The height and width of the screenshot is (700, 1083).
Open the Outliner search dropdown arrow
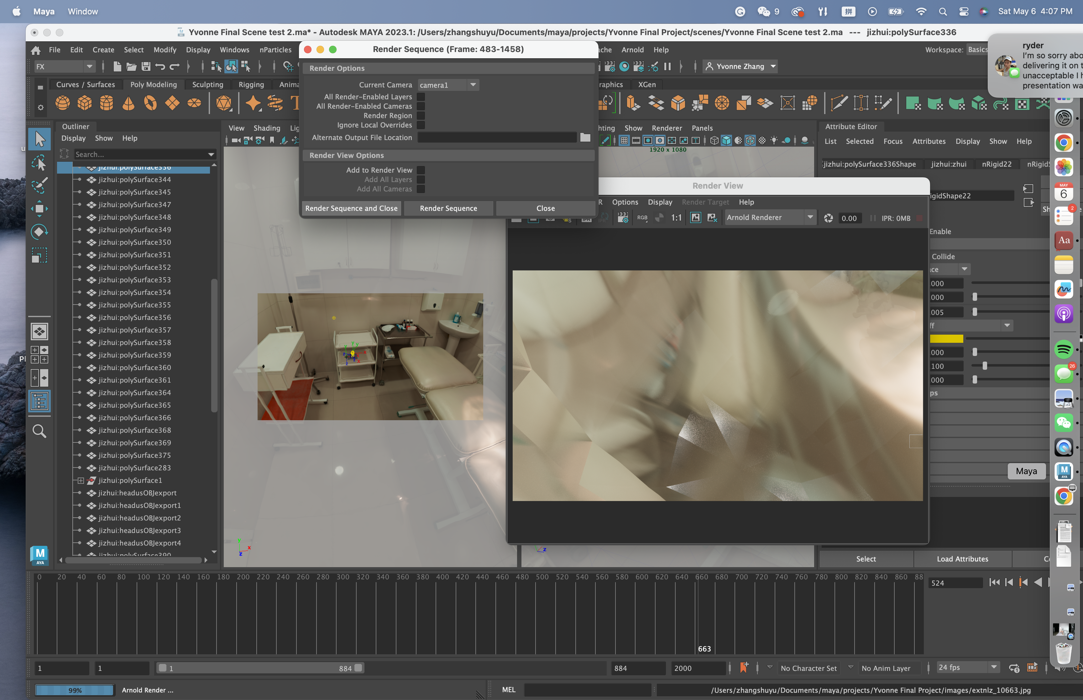pos(211,154)
